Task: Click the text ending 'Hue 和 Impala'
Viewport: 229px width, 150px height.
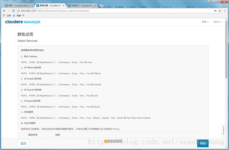Action: coord(61,85)
